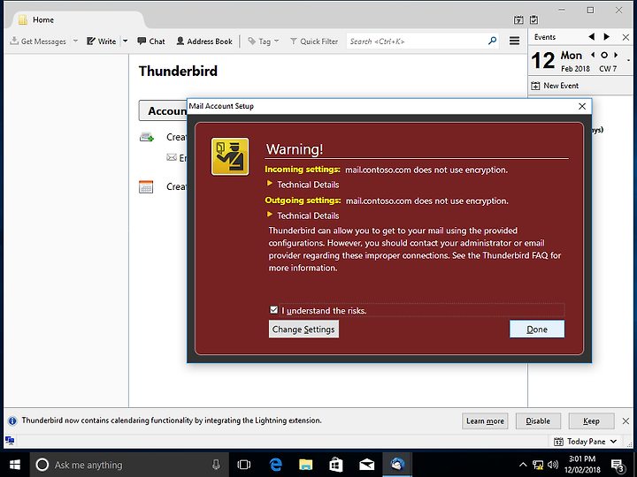Open the Thunderbird hamburger menu

(x=514, y=41)
